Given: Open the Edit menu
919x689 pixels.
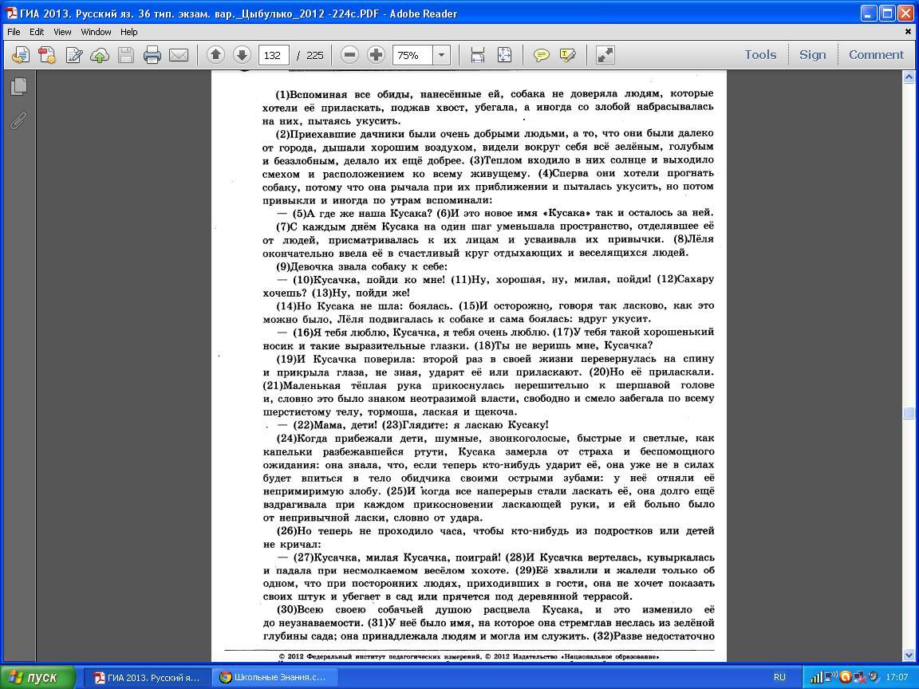Looking at the screenshot, I should coord(37,32).
